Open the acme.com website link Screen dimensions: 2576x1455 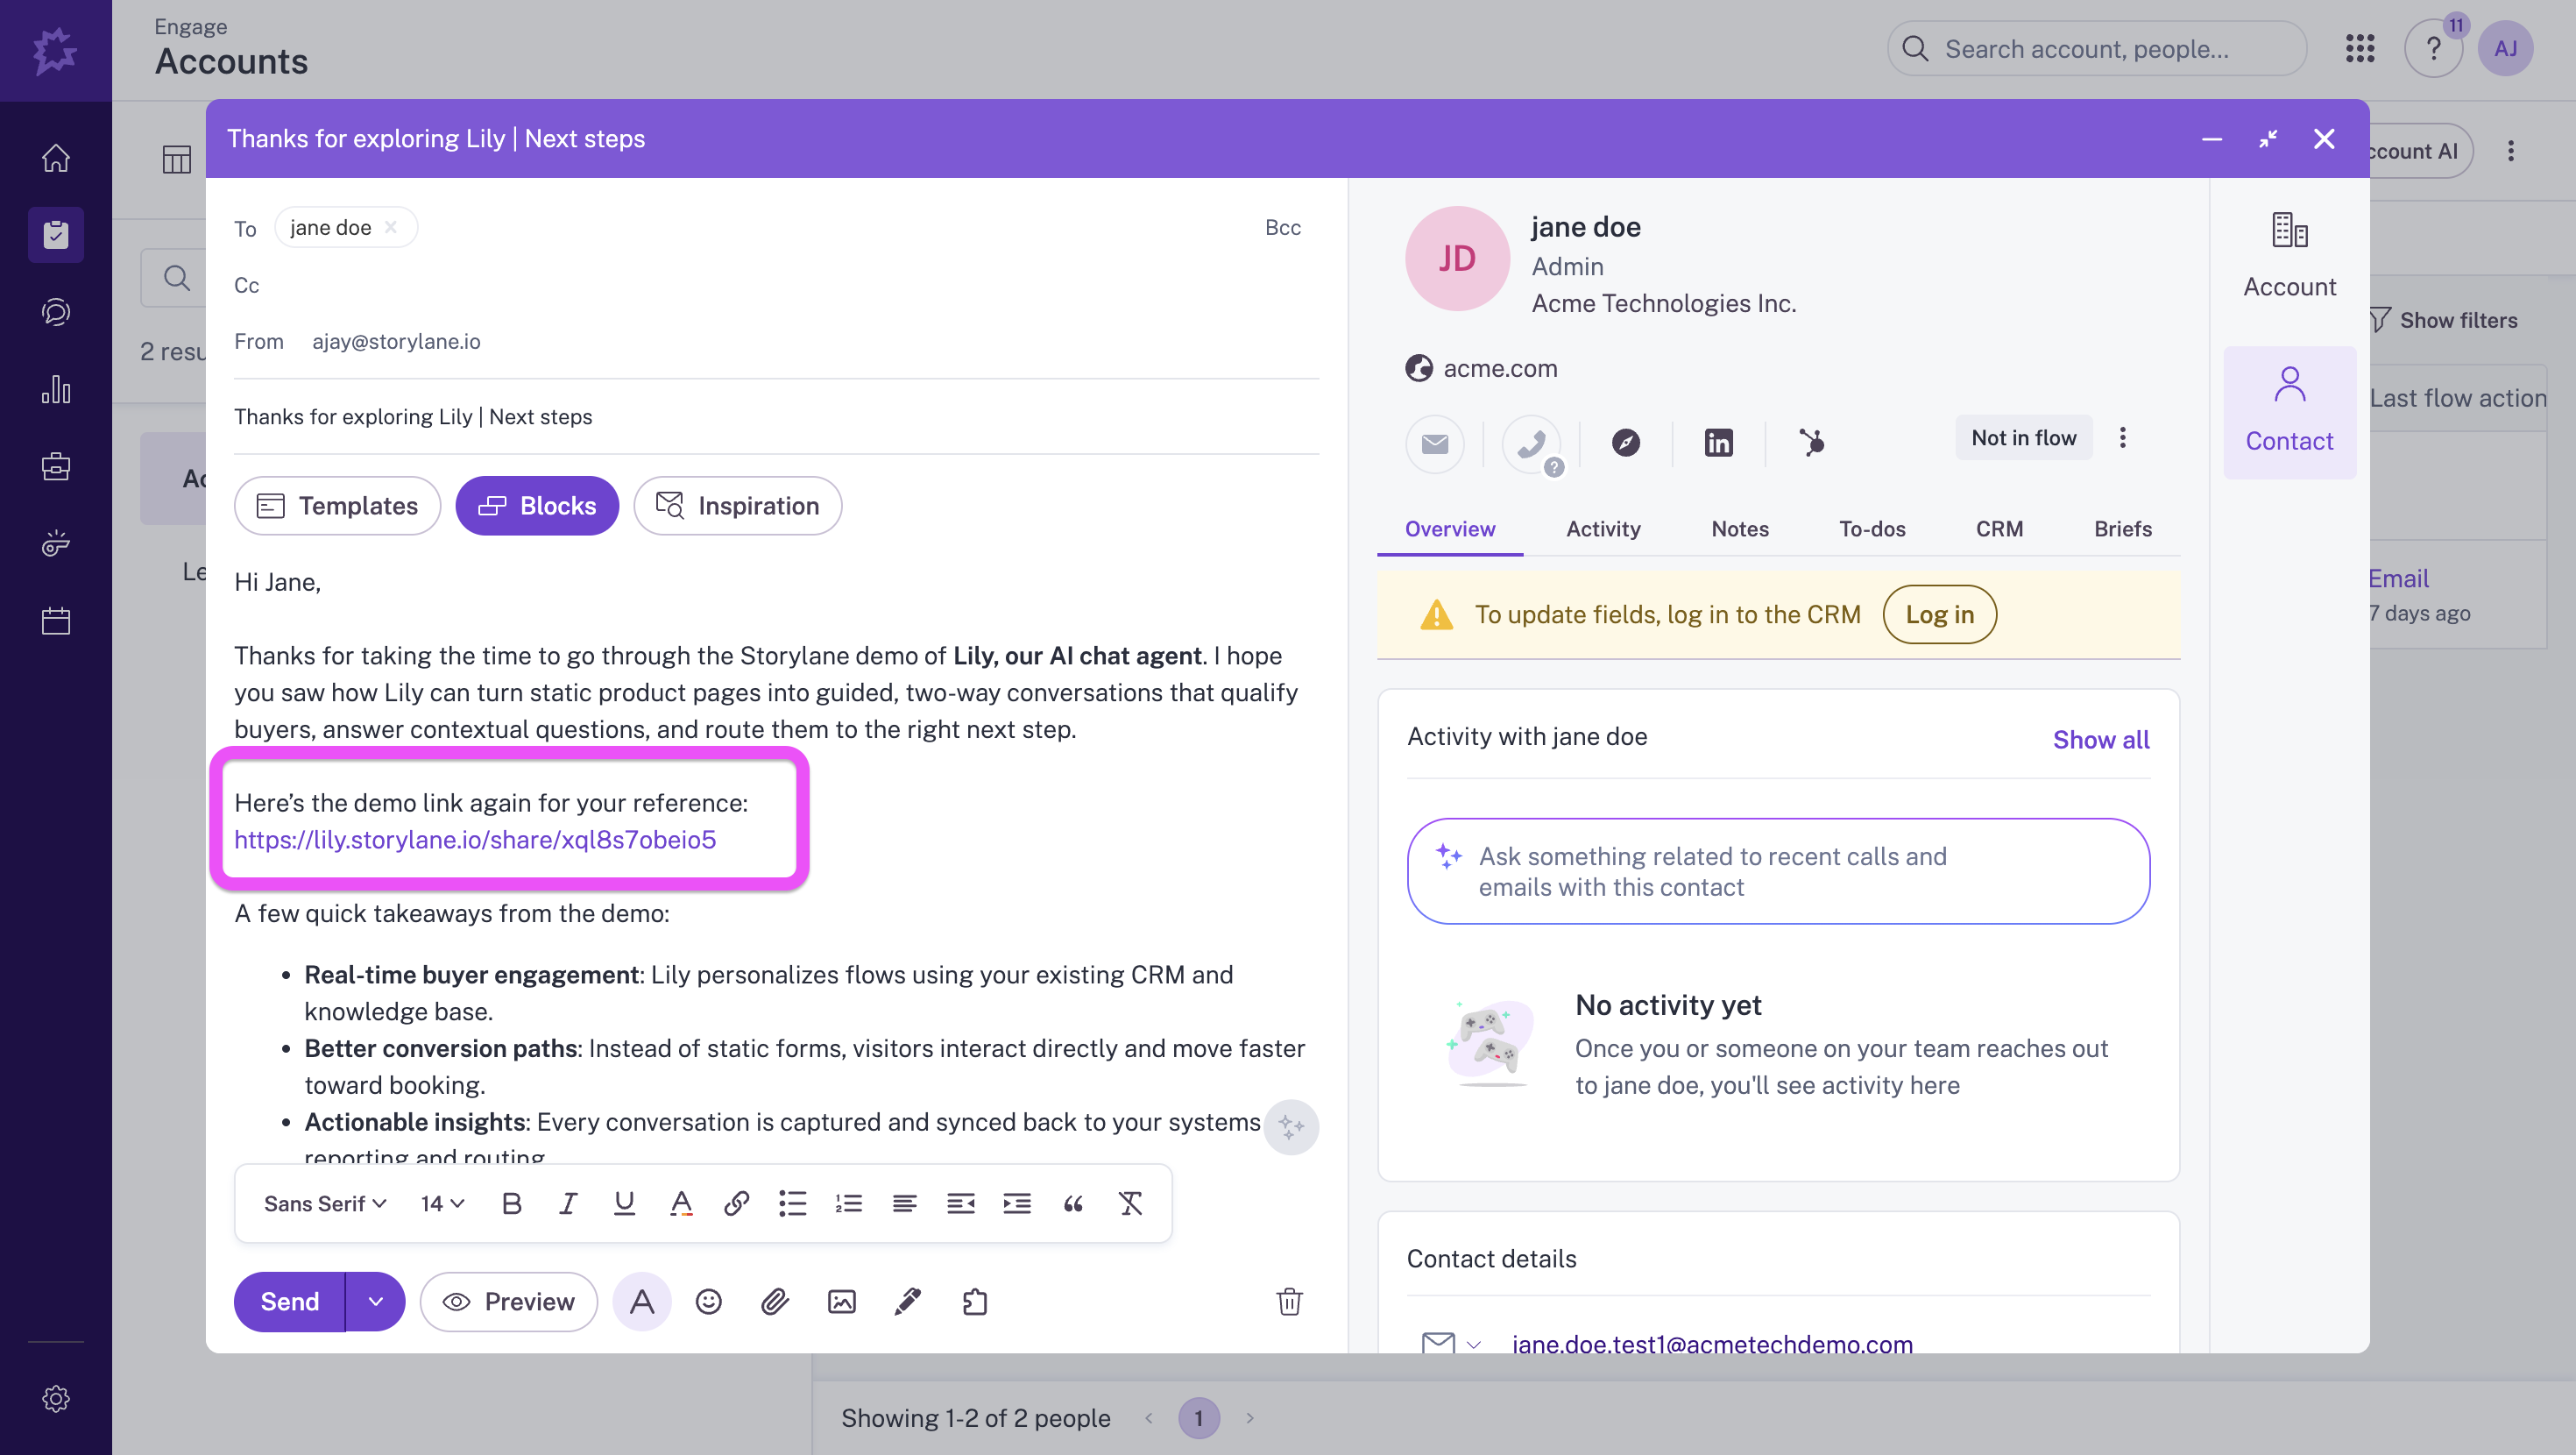click(1500, 368)
